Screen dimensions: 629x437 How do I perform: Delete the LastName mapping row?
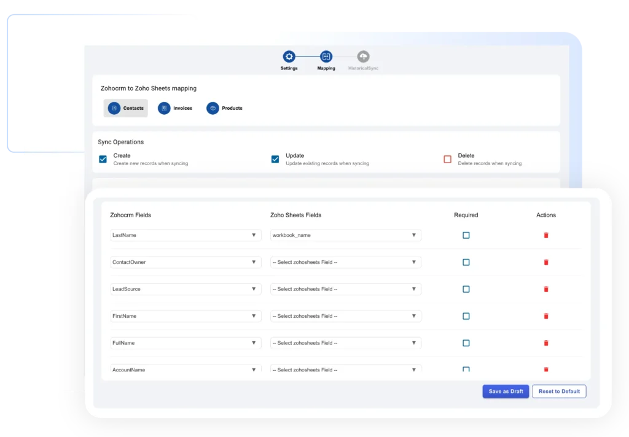tap(545, 235)
